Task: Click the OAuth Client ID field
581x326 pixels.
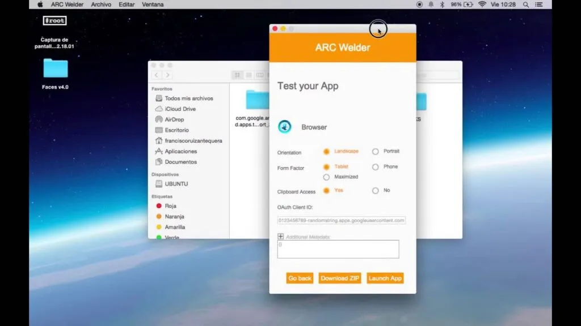Action: (341, 220)
